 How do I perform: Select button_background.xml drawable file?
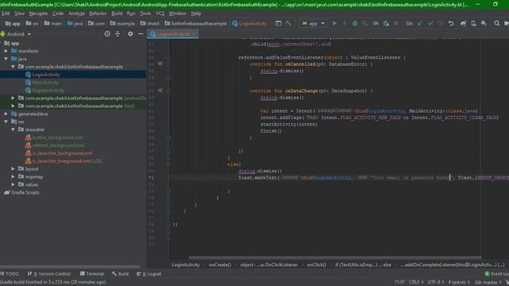[x=57, y=137]
